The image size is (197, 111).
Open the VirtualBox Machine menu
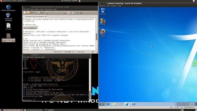pyautogui.click(x=103, y=6)
